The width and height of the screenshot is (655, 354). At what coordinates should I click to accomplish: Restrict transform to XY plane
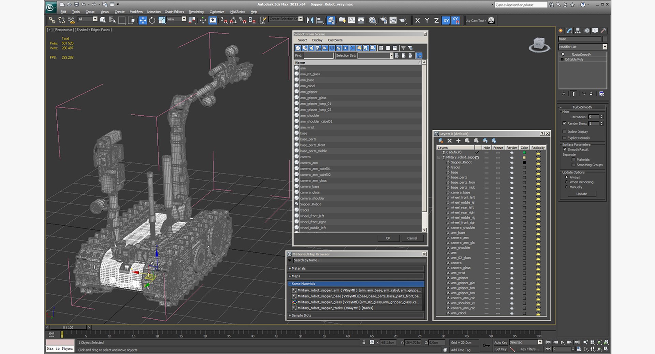point(446,20)
